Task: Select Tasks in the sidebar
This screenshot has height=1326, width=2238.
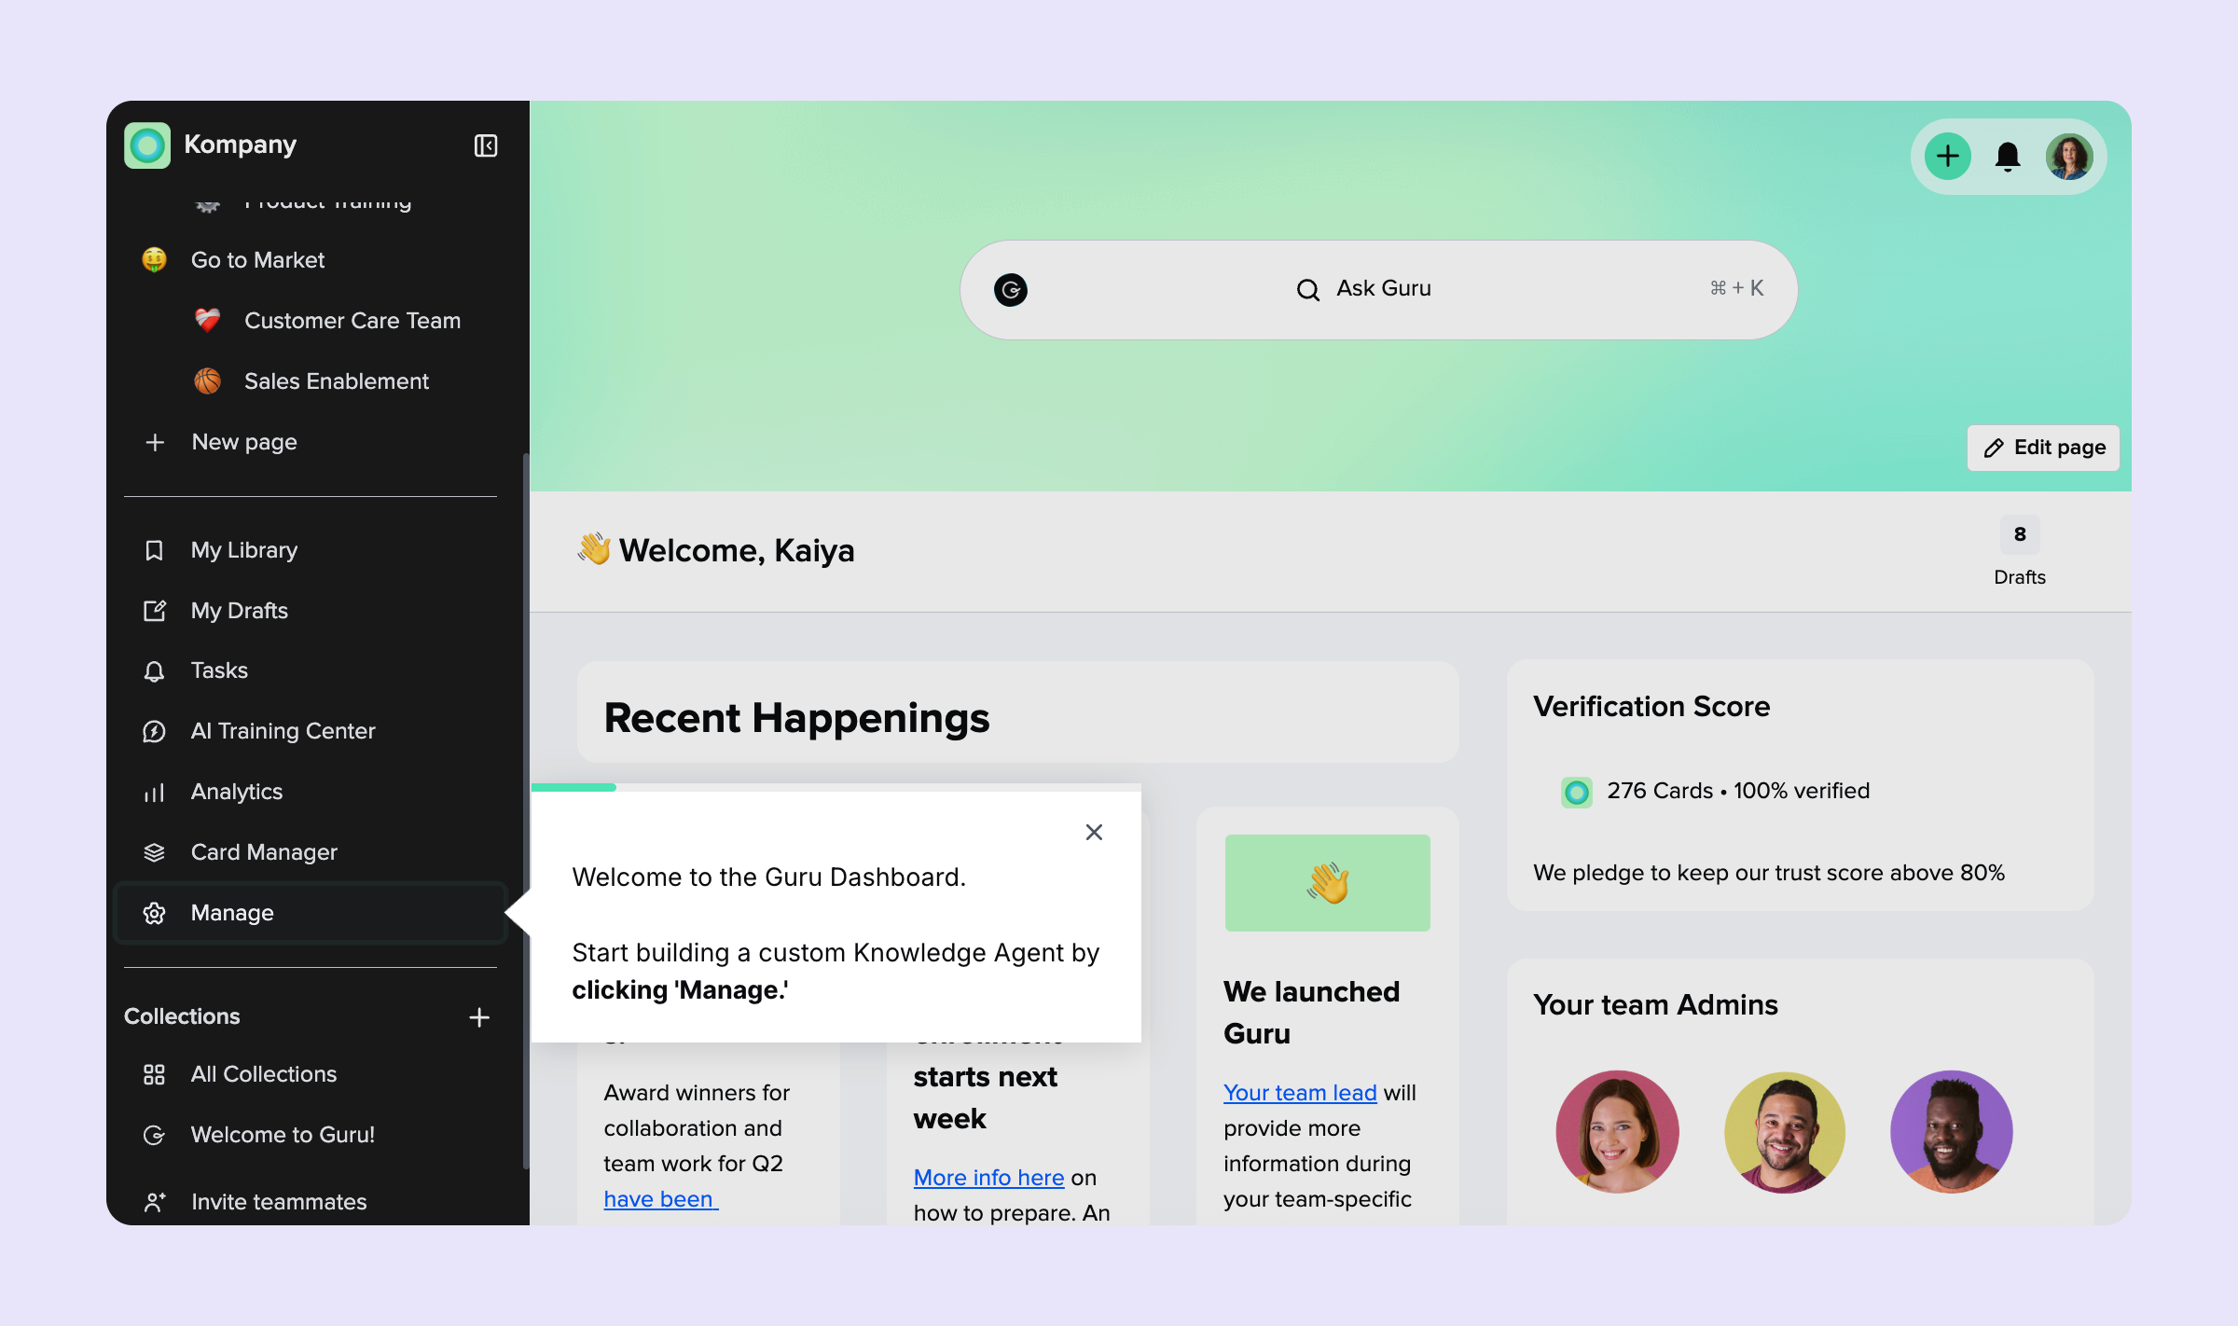Action: point(218,670)
